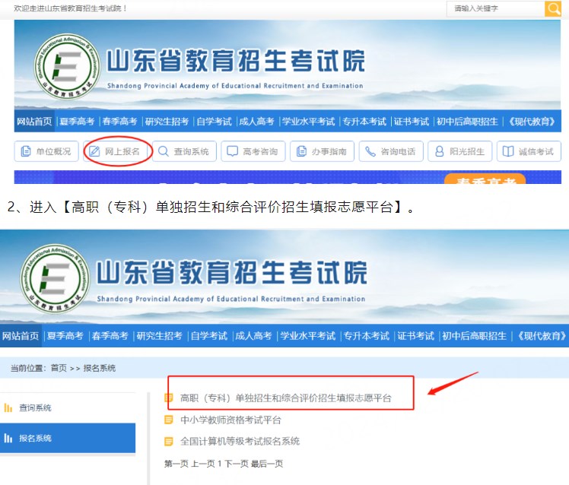Click bar-chart icon beside sidebar 查询系统
Viewport: 569px width, 485px height.
coord(8,407)
